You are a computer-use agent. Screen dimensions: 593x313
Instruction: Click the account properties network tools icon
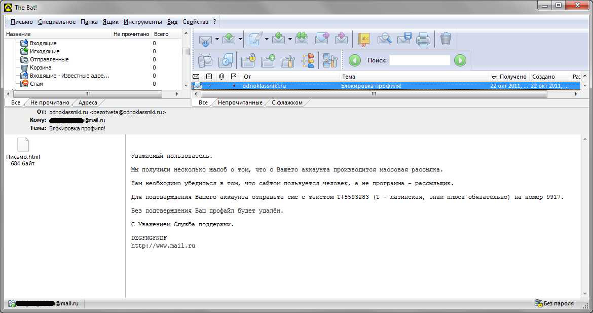pos(330,60)
